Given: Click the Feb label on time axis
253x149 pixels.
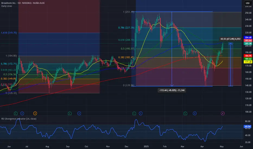Looking at the screenshot, I should click(x=165, y=146).
